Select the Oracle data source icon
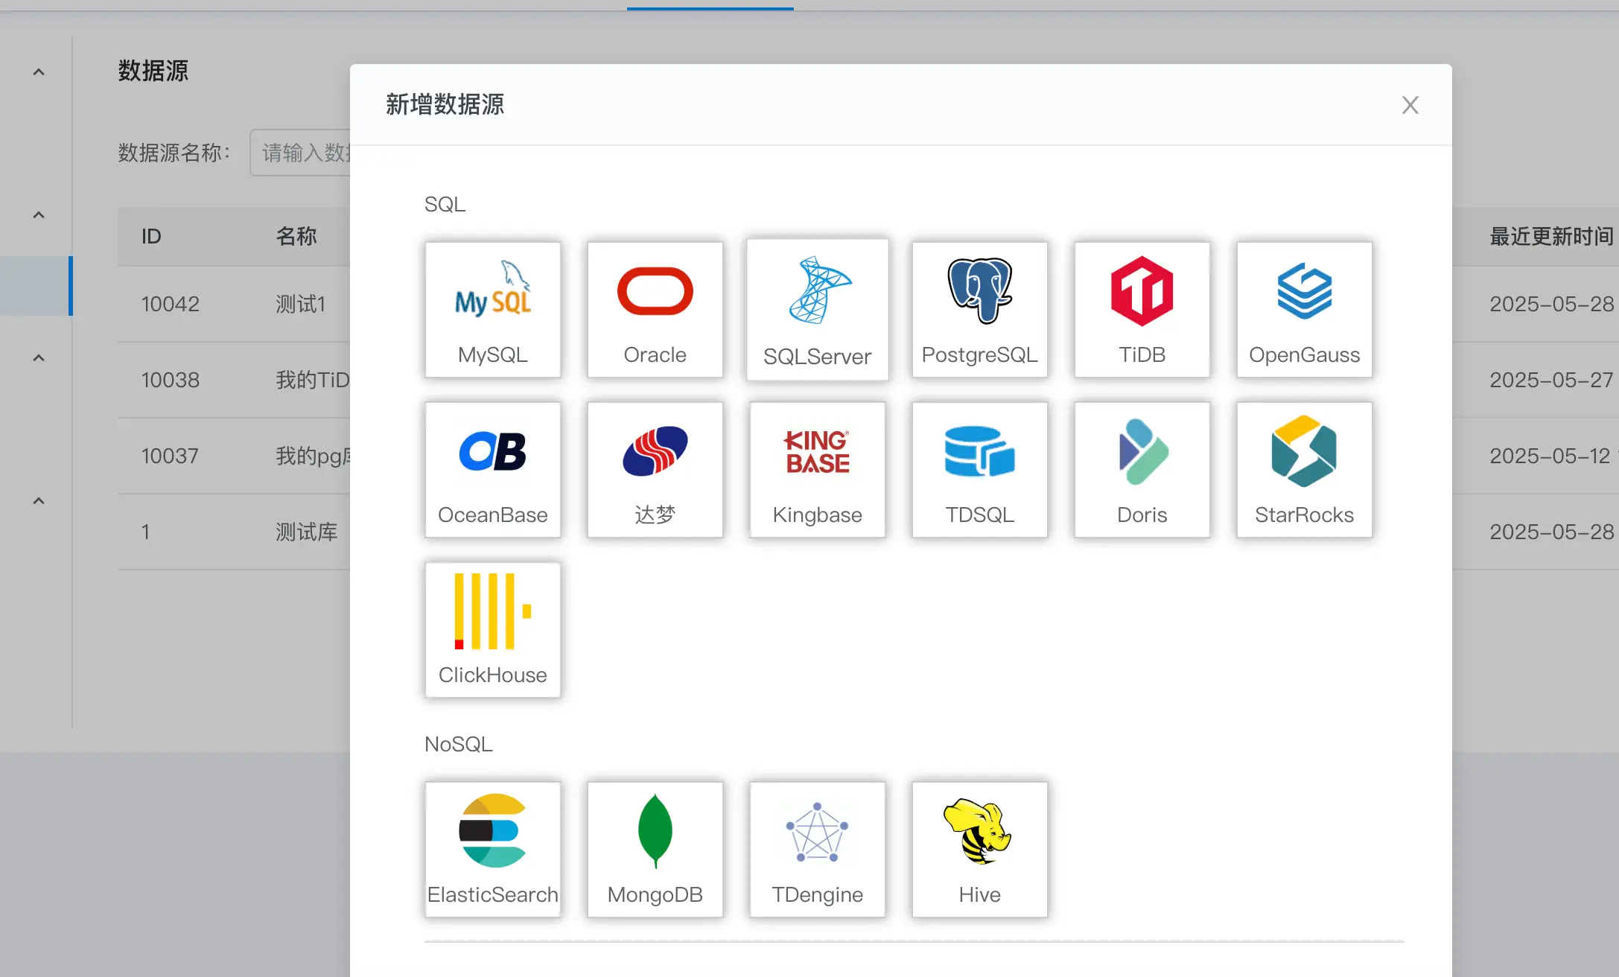Screen dimensions: 1619x977 pyautogui.click(x=655, y=310)
